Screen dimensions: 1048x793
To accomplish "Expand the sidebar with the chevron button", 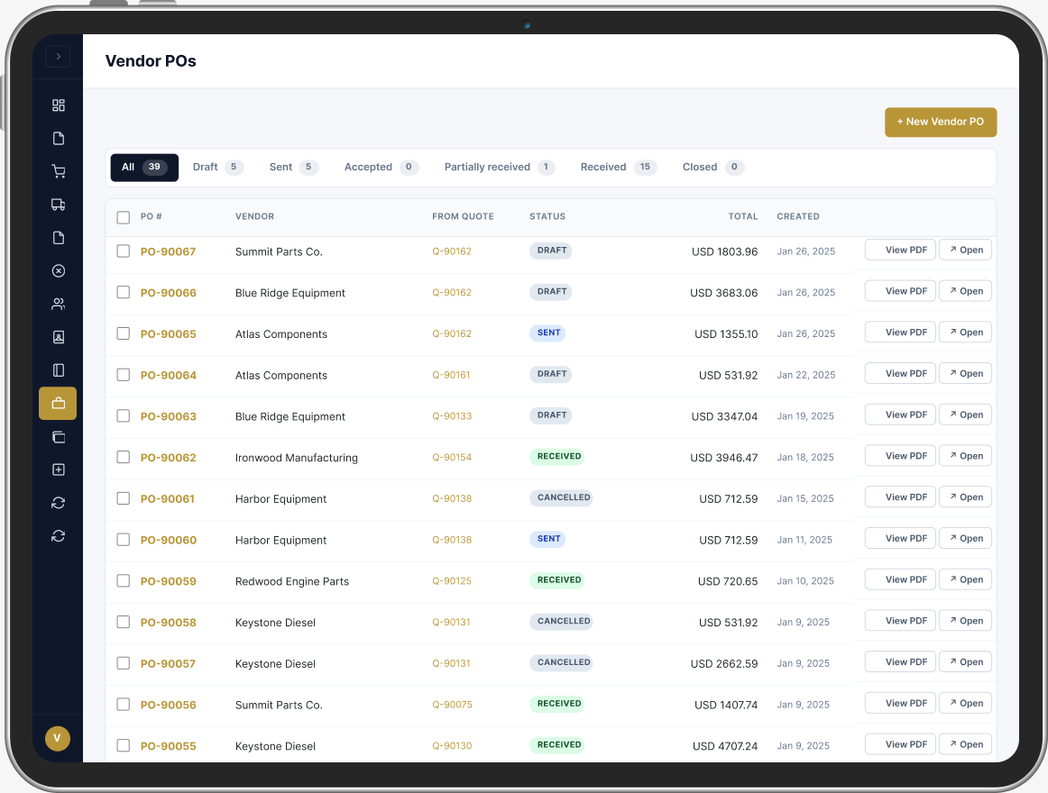I will coord(58,56).
